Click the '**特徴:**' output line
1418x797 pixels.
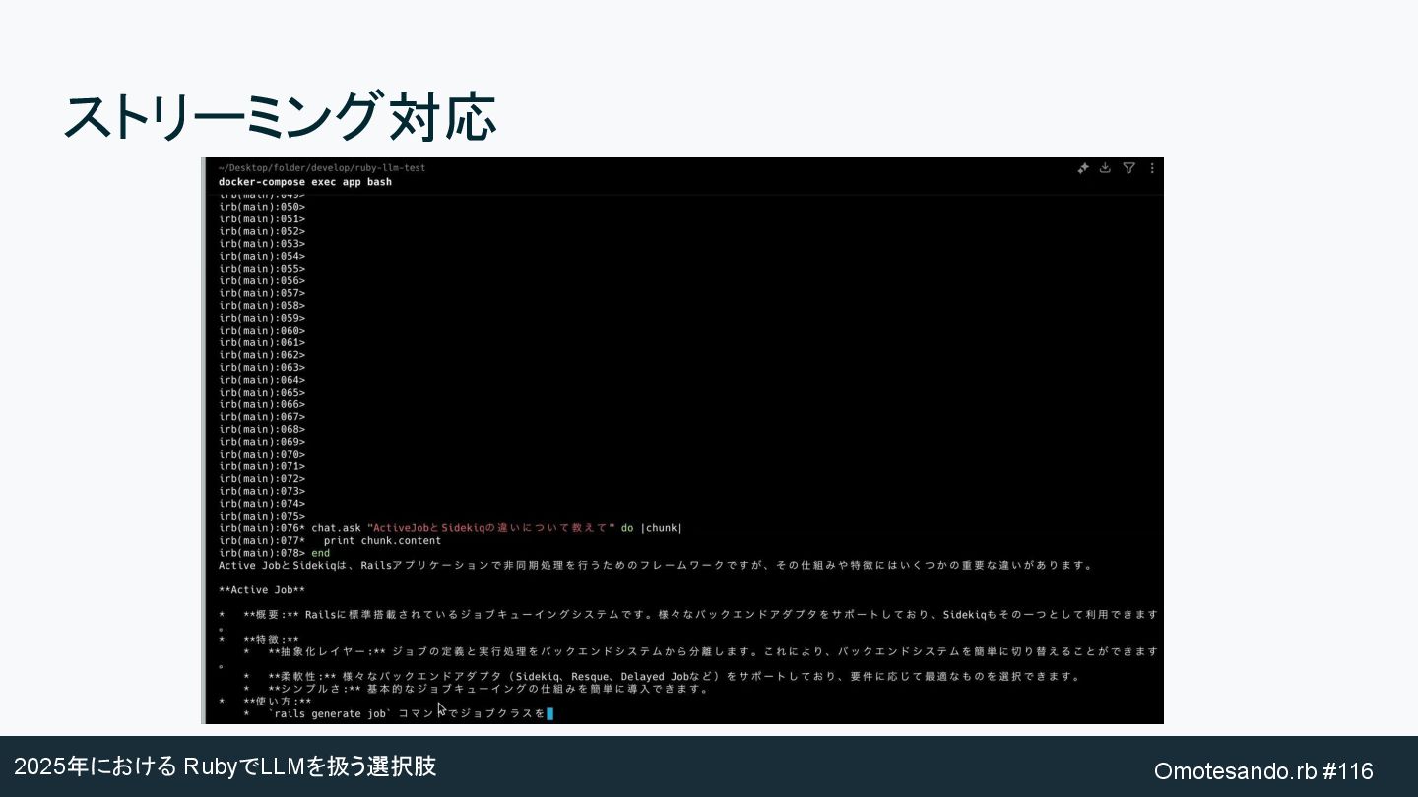259,640
